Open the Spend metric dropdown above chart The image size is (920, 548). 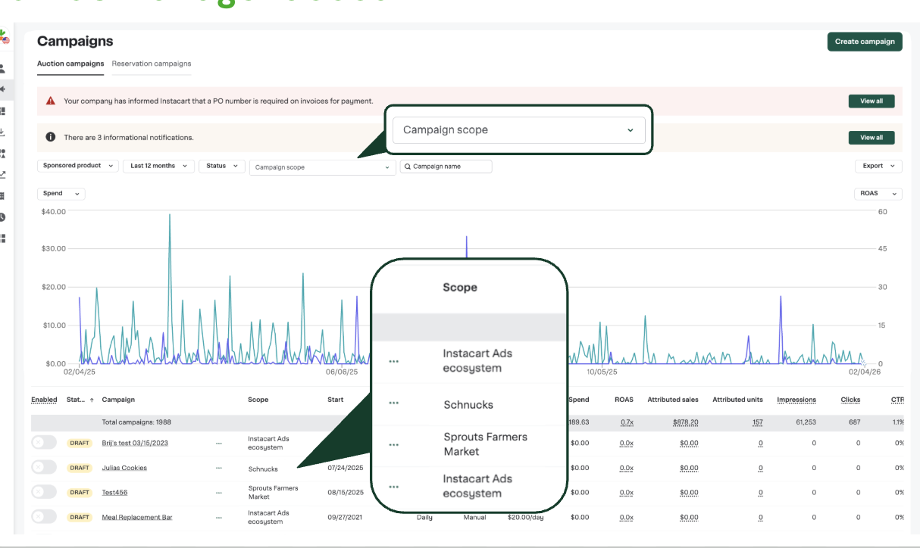(61, 194)
